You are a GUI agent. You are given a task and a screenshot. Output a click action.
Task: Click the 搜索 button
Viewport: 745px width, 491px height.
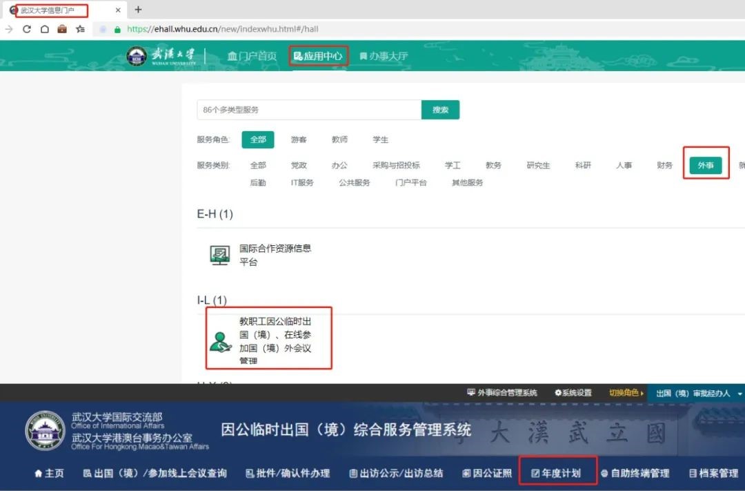point(440,110)
